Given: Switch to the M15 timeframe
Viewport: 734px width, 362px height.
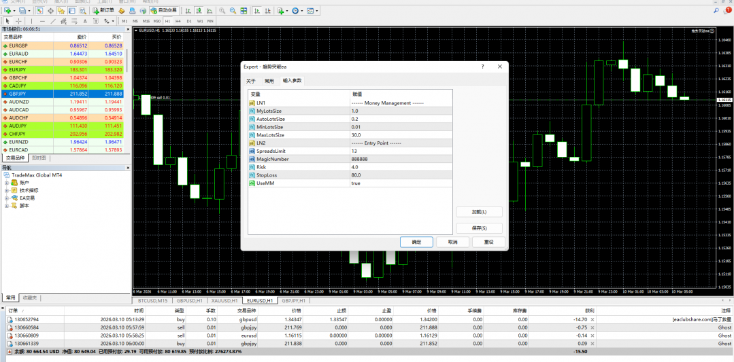Looking at the screenshot, I should (146, 21).
